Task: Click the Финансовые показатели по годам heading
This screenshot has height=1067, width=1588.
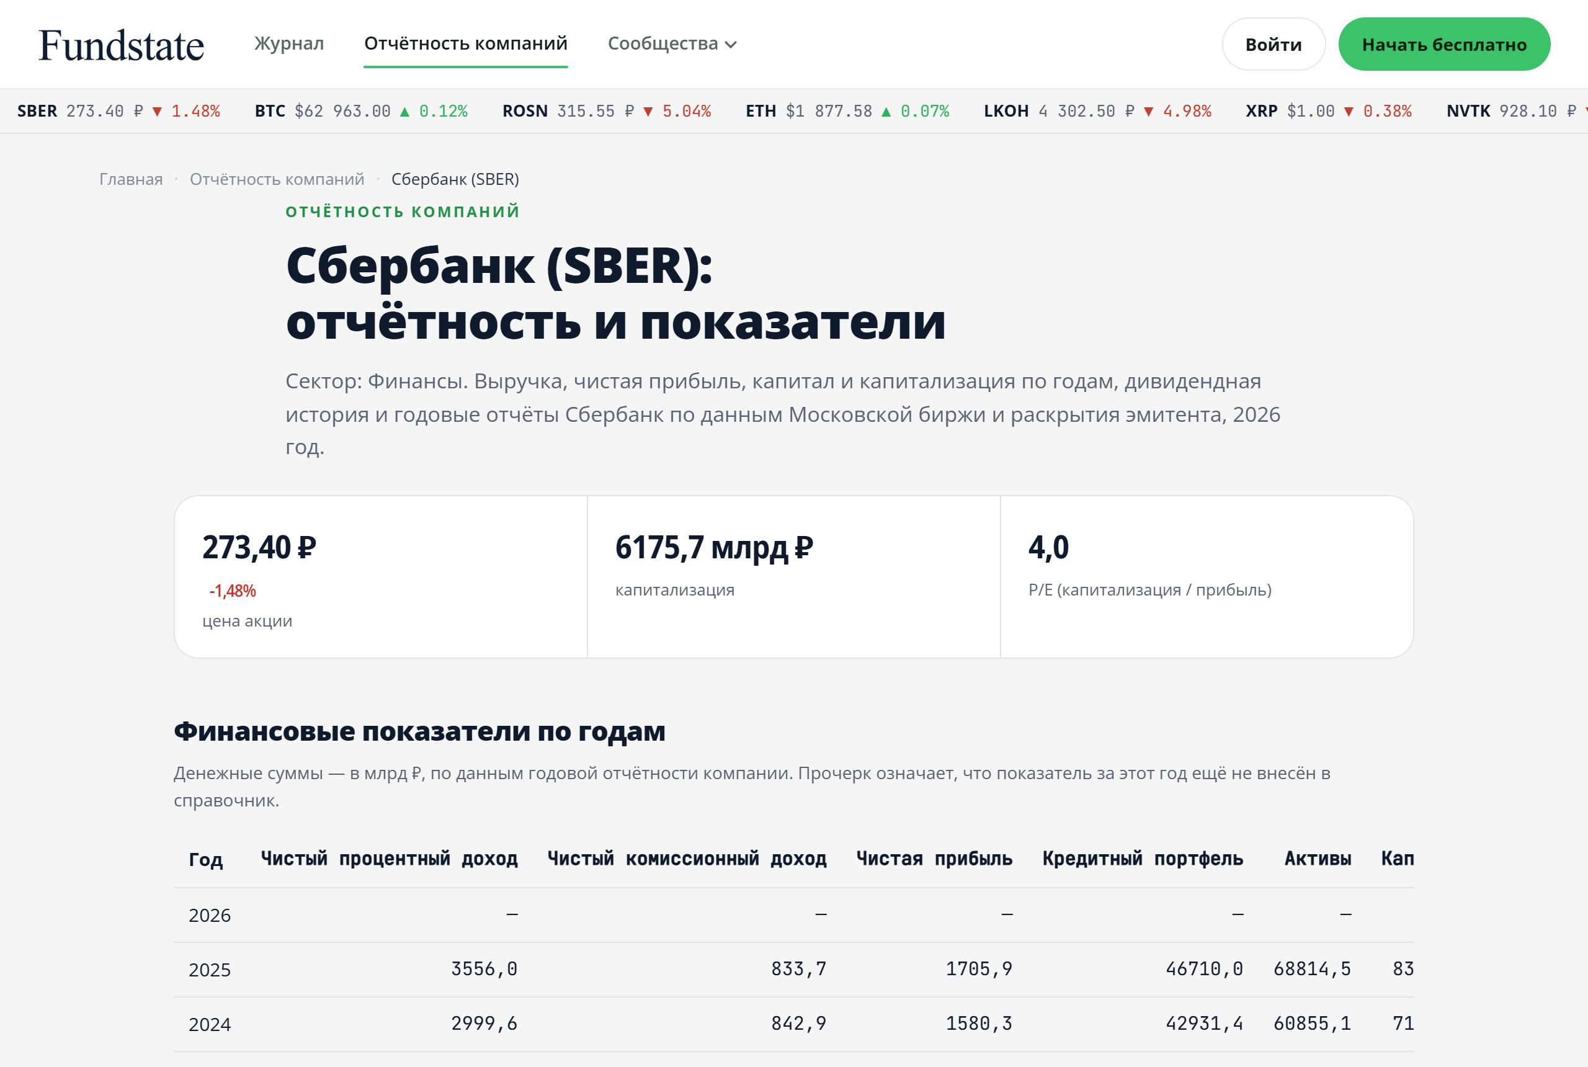Action: point(420,731)
